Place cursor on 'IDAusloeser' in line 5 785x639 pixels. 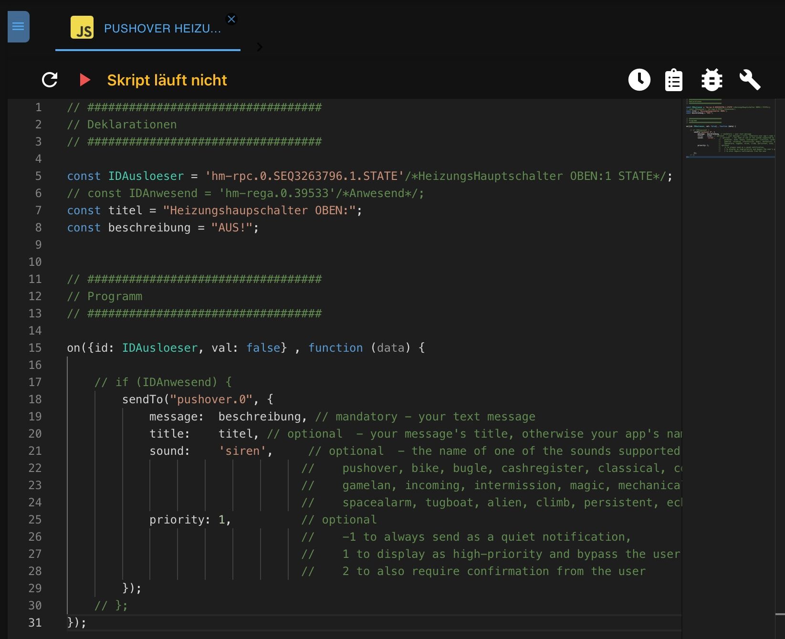coord(146,176)
